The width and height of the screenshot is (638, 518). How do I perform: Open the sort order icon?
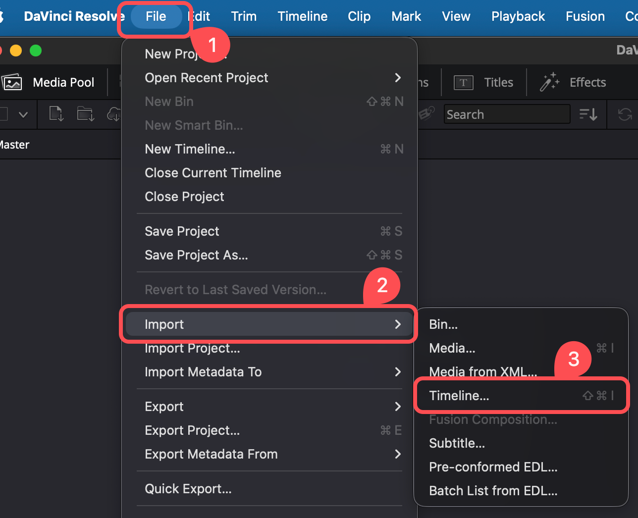click(x=588, y=114)
